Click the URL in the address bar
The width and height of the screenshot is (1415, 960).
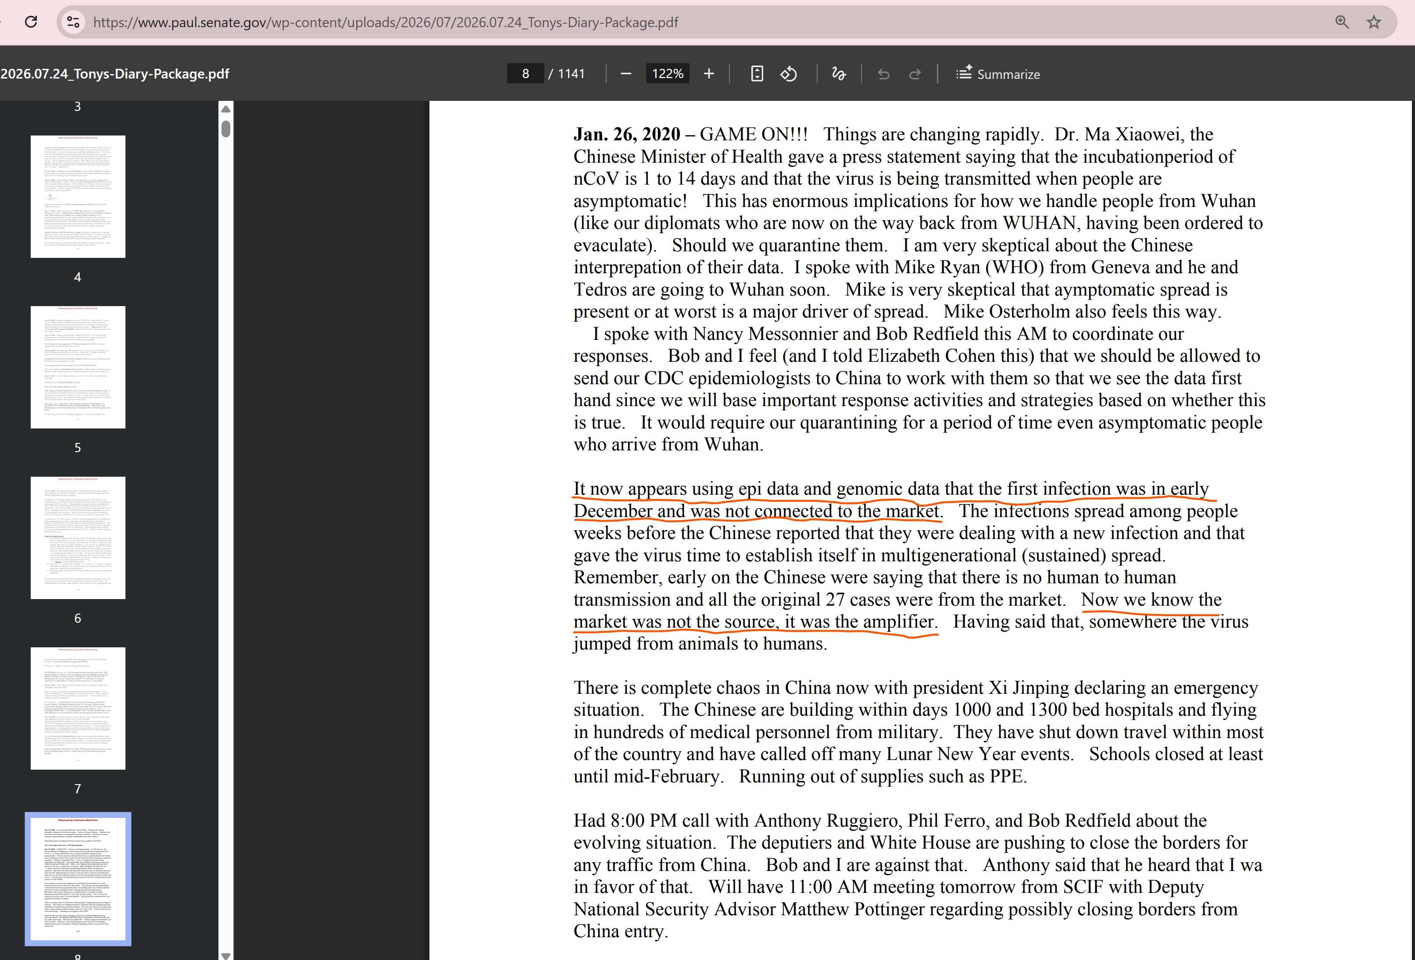pos(386,22)
